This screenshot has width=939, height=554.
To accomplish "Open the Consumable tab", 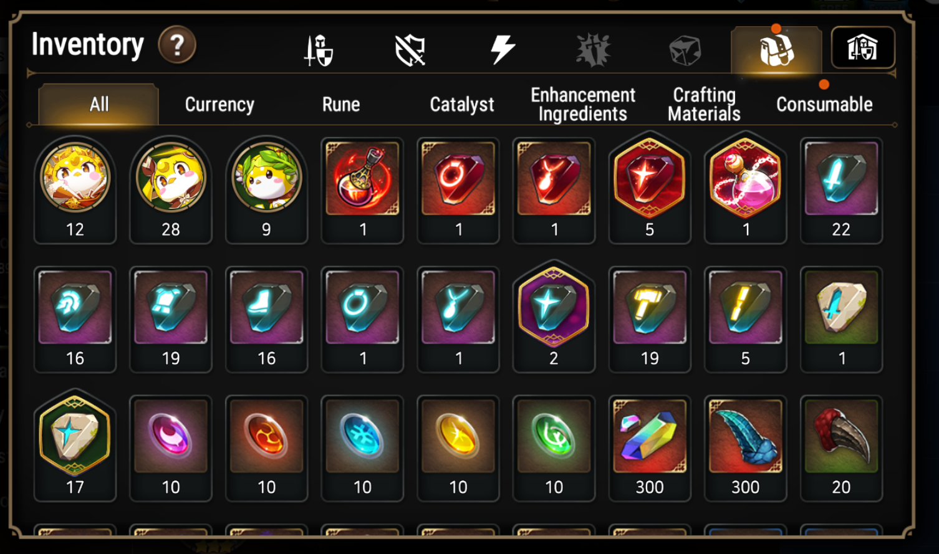I will click(824, 104).
